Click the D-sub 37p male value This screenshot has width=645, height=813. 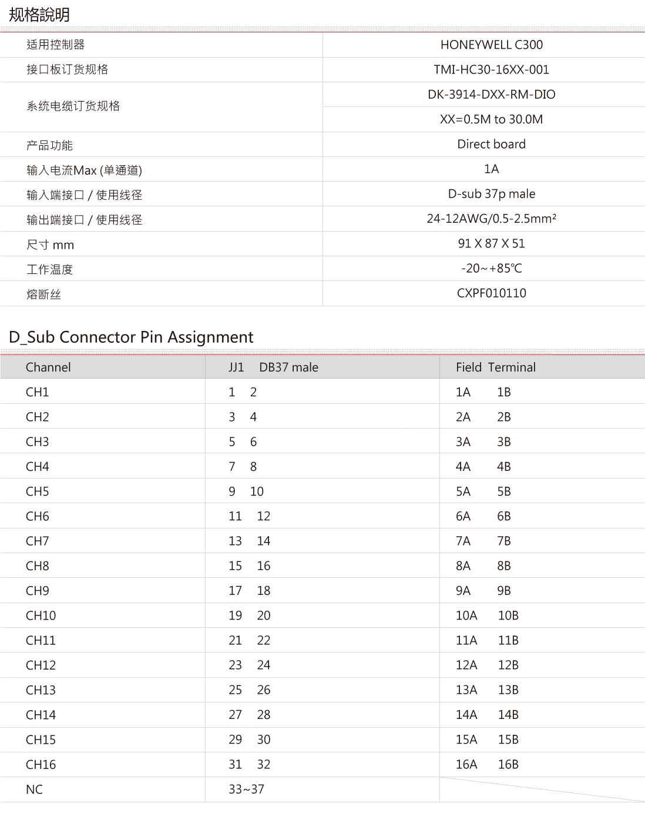pos(491,193)
